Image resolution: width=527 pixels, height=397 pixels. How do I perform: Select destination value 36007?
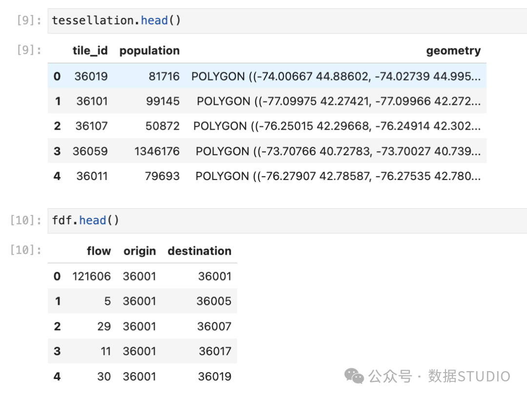pos(214,326)
